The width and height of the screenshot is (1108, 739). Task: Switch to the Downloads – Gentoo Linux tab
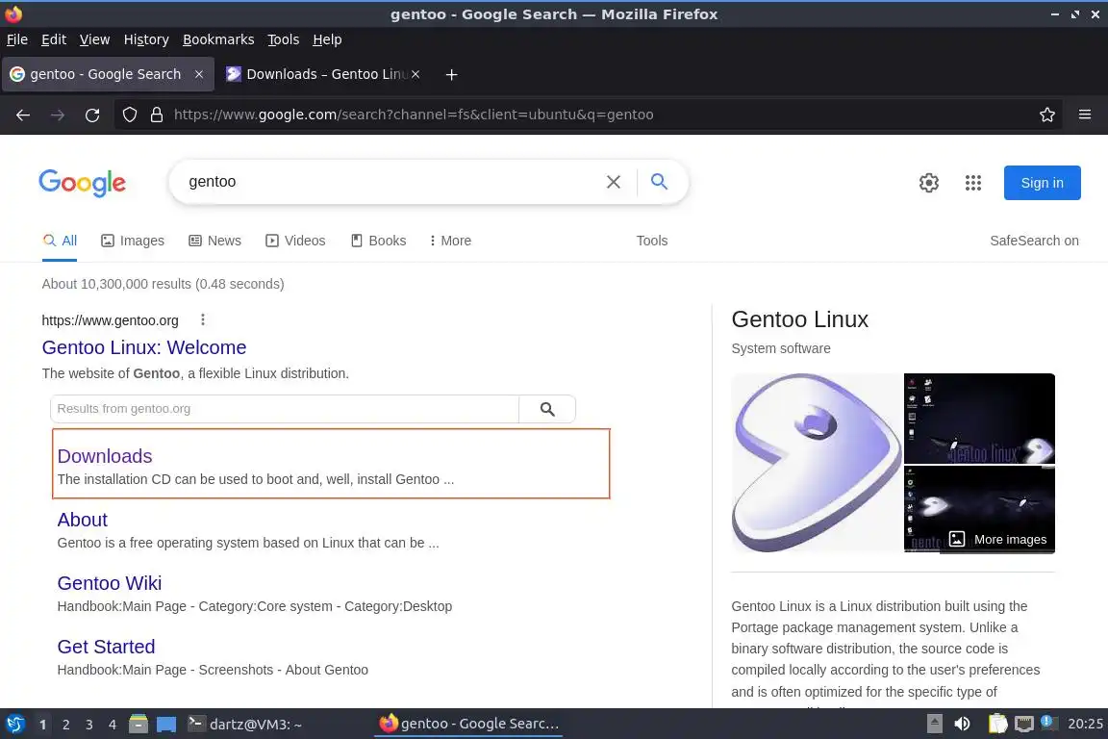[324, 74]
